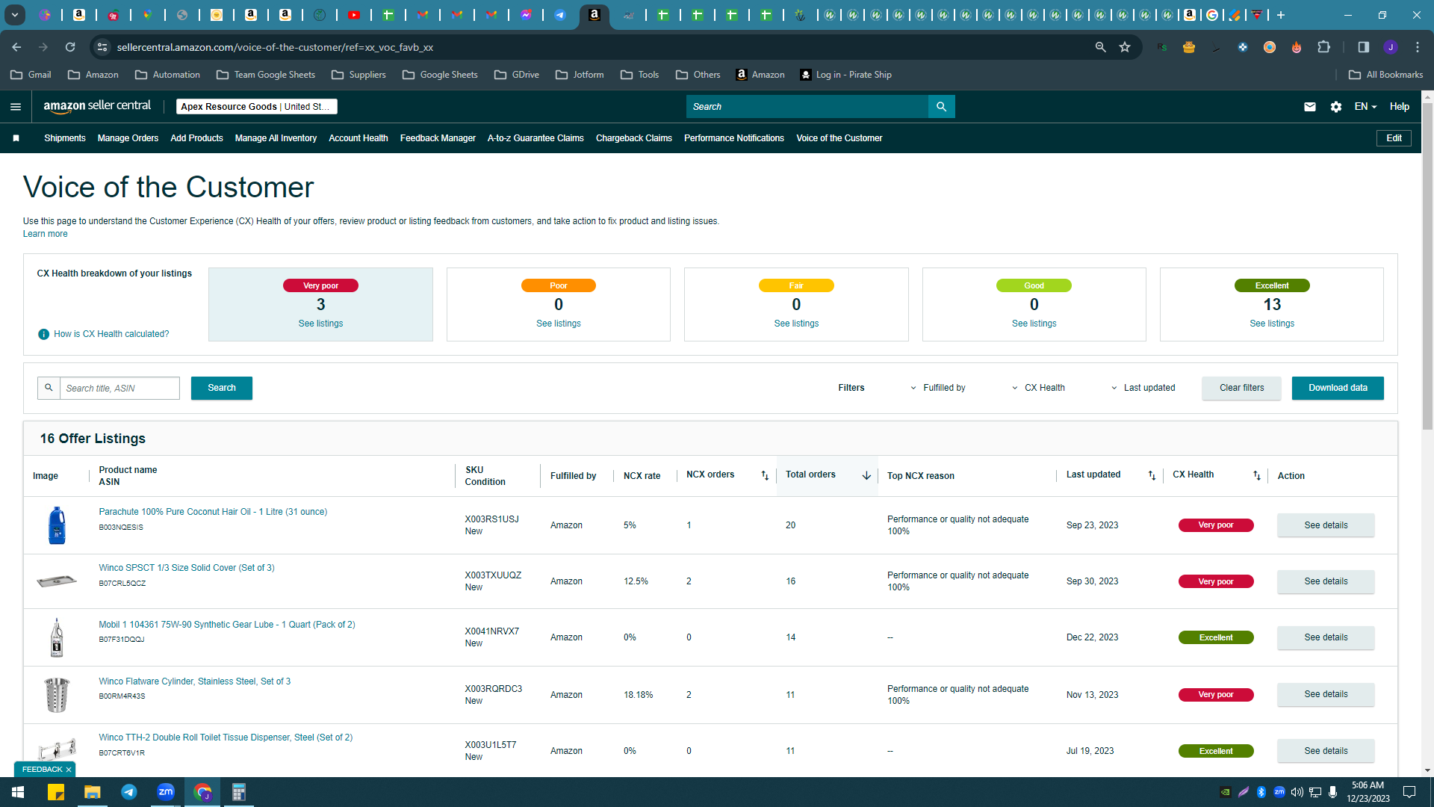Open All Bookmarks folder
This screenshot has width=1434, height=807.
tap(1386, 75)
